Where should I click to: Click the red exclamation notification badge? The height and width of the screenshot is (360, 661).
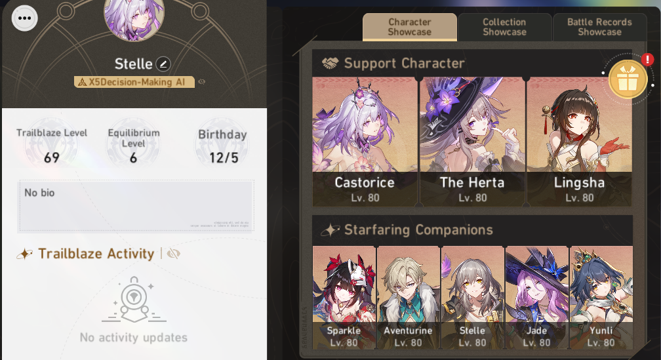point(647,60)
